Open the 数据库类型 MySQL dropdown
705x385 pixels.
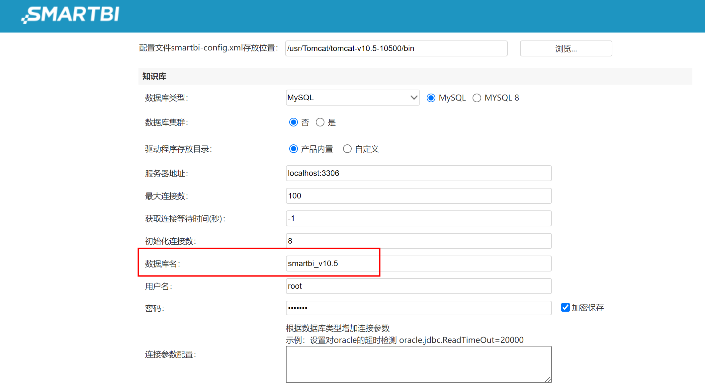[x=353, y=98]
